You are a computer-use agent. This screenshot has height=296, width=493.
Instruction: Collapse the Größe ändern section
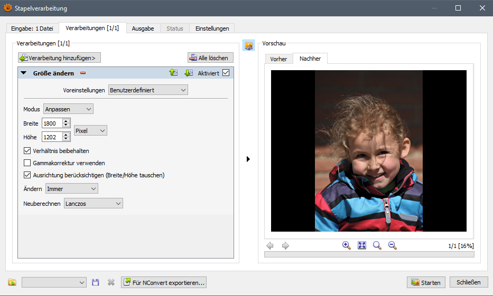tap(24, 73)
